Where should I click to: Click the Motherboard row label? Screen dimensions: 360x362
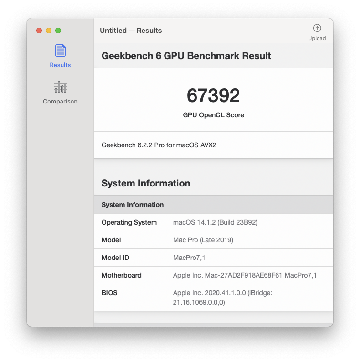[x=122, y=275]
